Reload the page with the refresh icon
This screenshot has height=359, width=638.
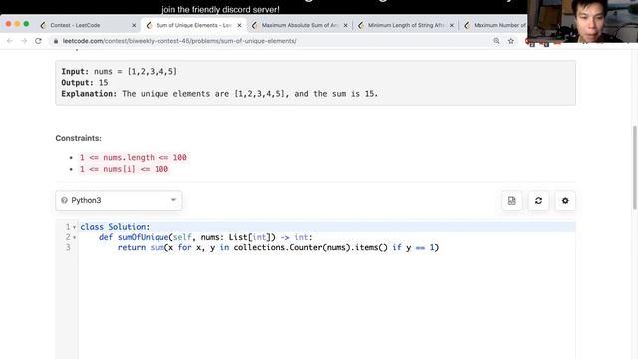[38, 41]
